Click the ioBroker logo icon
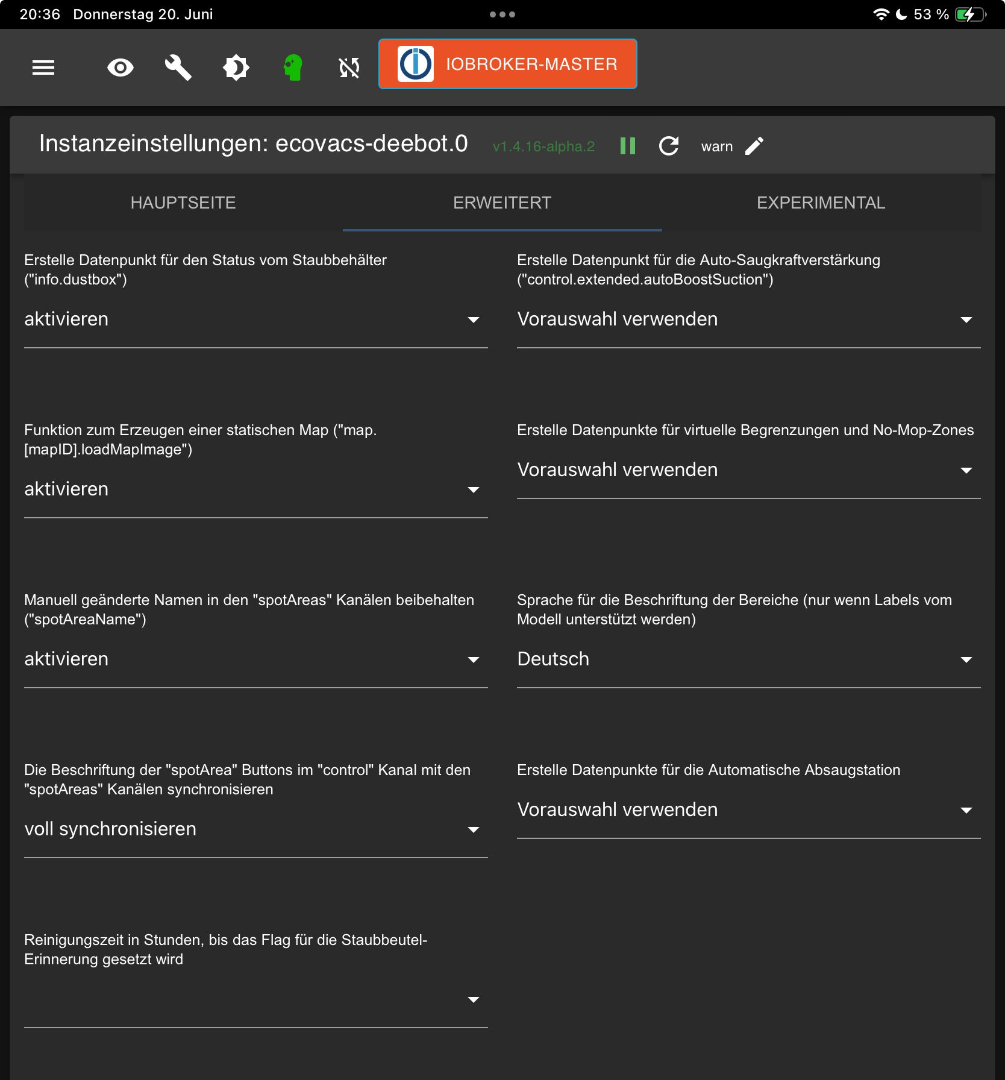 coord(416,64)
